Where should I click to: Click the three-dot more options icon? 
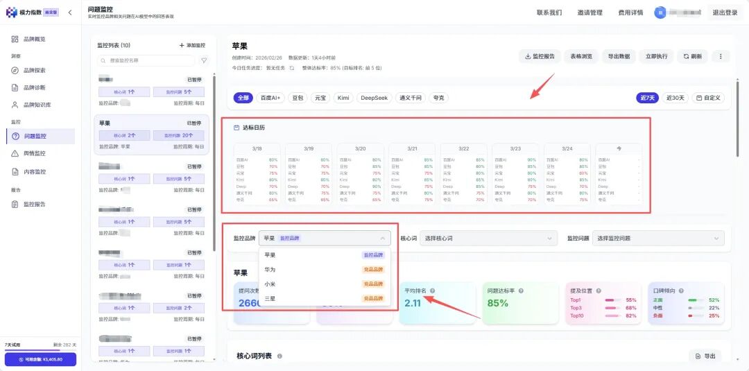[x=721, y=56]
